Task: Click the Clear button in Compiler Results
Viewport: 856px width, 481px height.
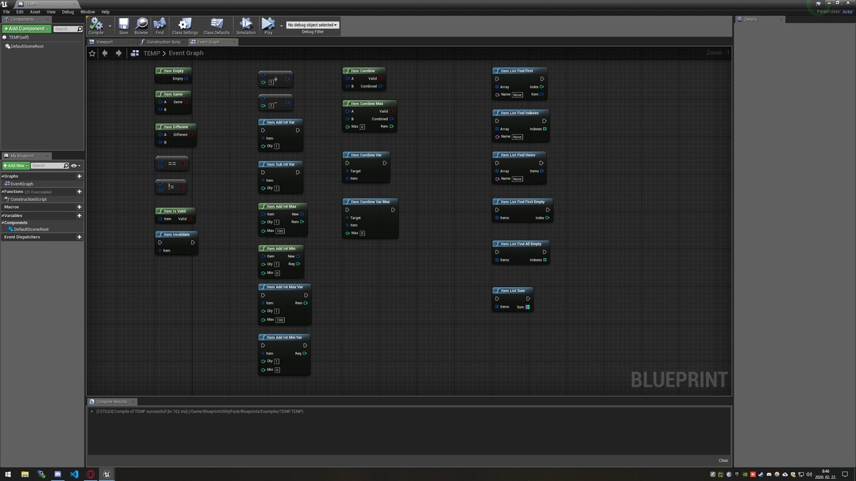Action: 723,460
